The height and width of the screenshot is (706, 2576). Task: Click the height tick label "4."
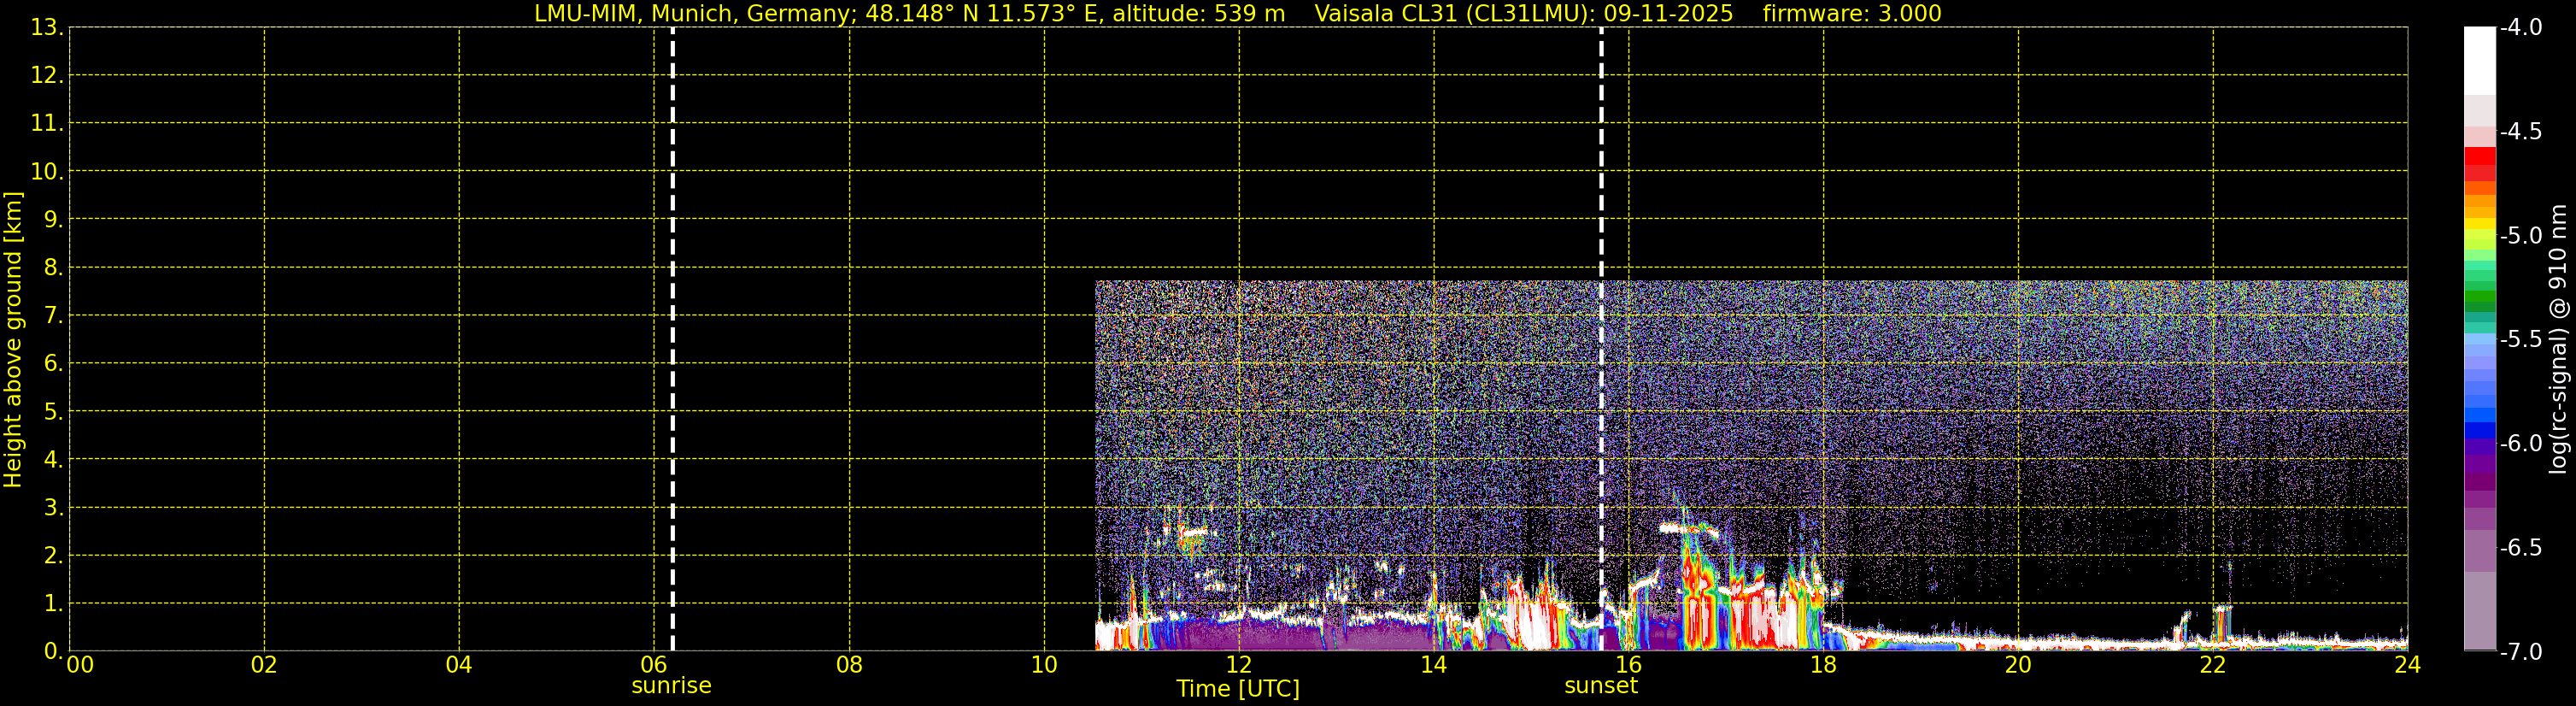(53, 460)
